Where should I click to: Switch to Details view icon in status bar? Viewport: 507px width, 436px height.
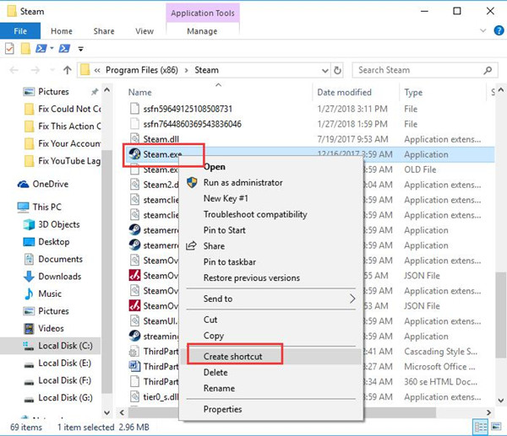pyautogui.click(x=481, y=427)
